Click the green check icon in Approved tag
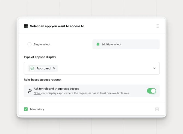183x134 pixels. pyautogui.click(x=32, y=68)
